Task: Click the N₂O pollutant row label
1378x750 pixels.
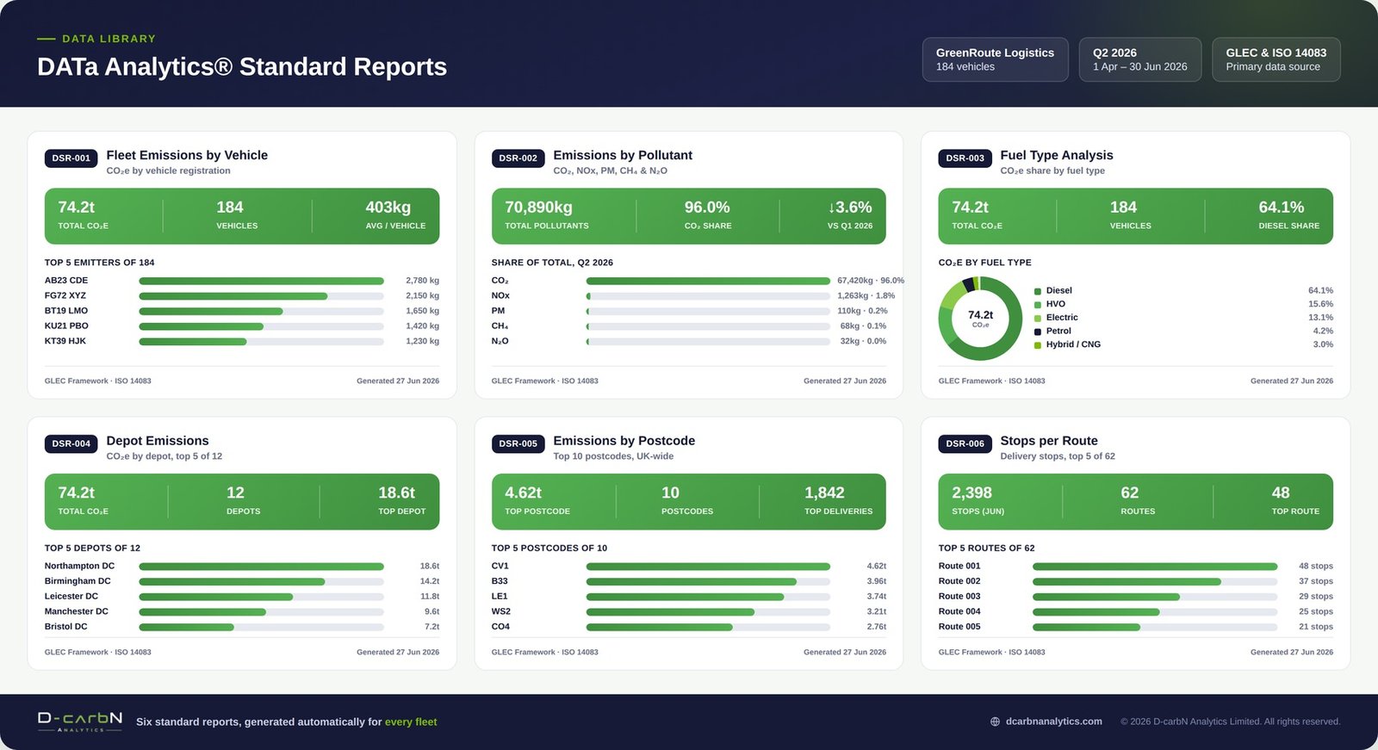Action: tap(500, 342)
